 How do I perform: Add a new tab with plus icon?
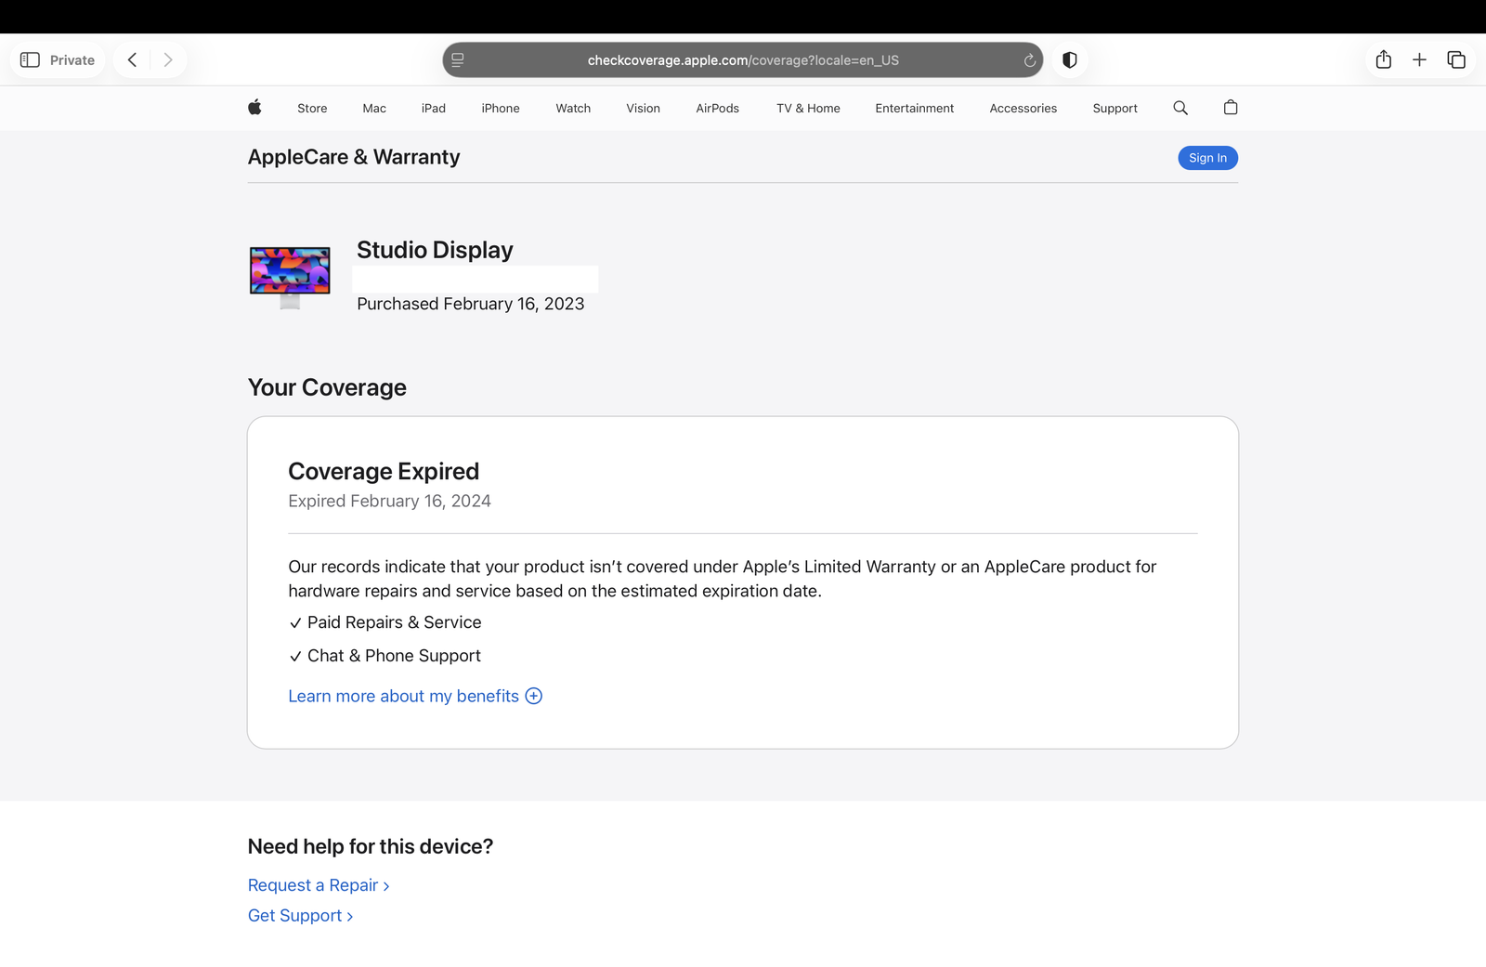[1419, 59]
